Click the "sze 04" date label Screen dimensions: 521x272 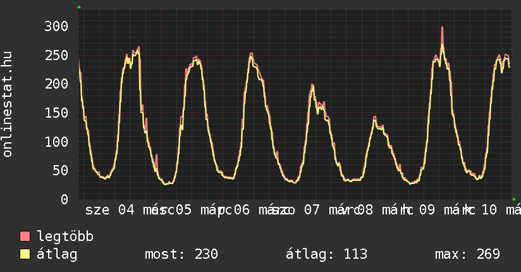point(110,210)
